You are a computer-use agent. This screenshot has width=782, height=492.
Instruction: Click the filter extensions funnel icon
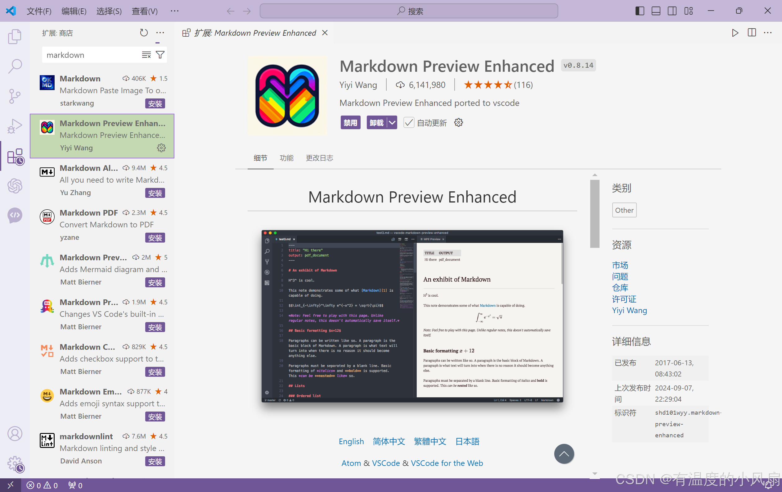coord(160,55)
